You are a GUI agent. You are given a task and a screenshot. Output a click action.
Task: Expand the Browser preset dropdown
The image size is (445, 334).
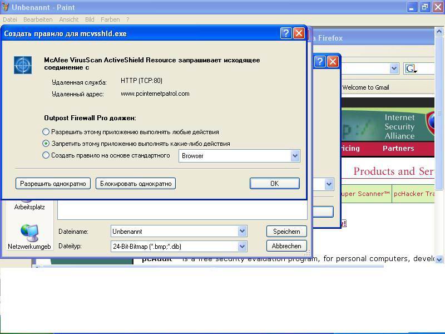[295, 156]
